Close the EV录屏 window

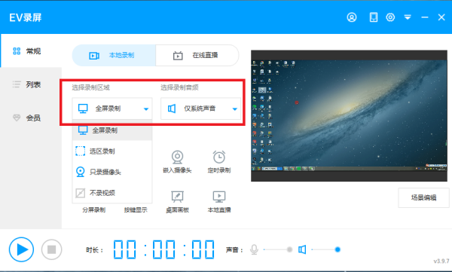tap(441, 17)
